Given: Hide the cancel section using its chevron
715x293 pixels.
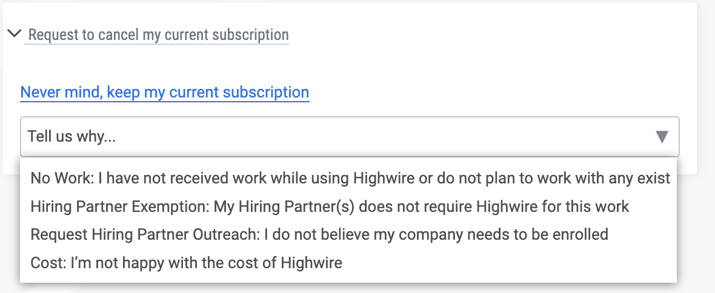Looking at the screenshot, I should pyautogui.click(x=14, y=34).
